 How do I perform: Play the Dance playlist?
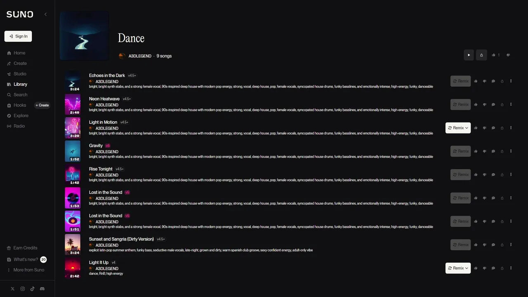tap(469, 55)
